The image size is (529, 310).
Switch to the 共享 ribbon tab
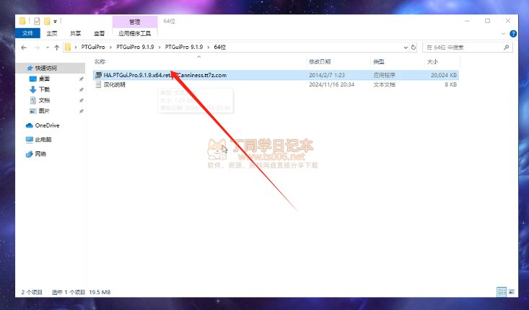point(75,33)
